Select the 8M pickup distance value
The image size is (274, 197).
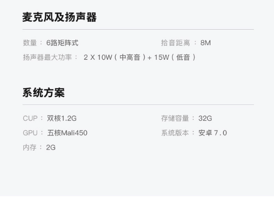[x=205, y=43]
